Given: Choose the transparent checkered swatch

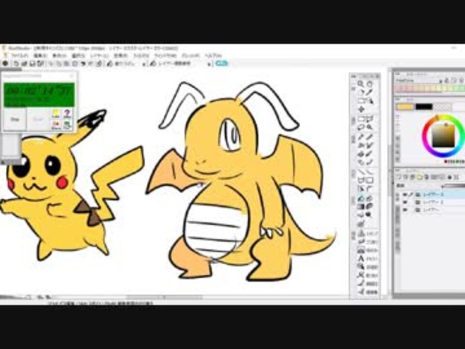Looking at the screenshot, I should pyautogui.click(x=442, y=107).
